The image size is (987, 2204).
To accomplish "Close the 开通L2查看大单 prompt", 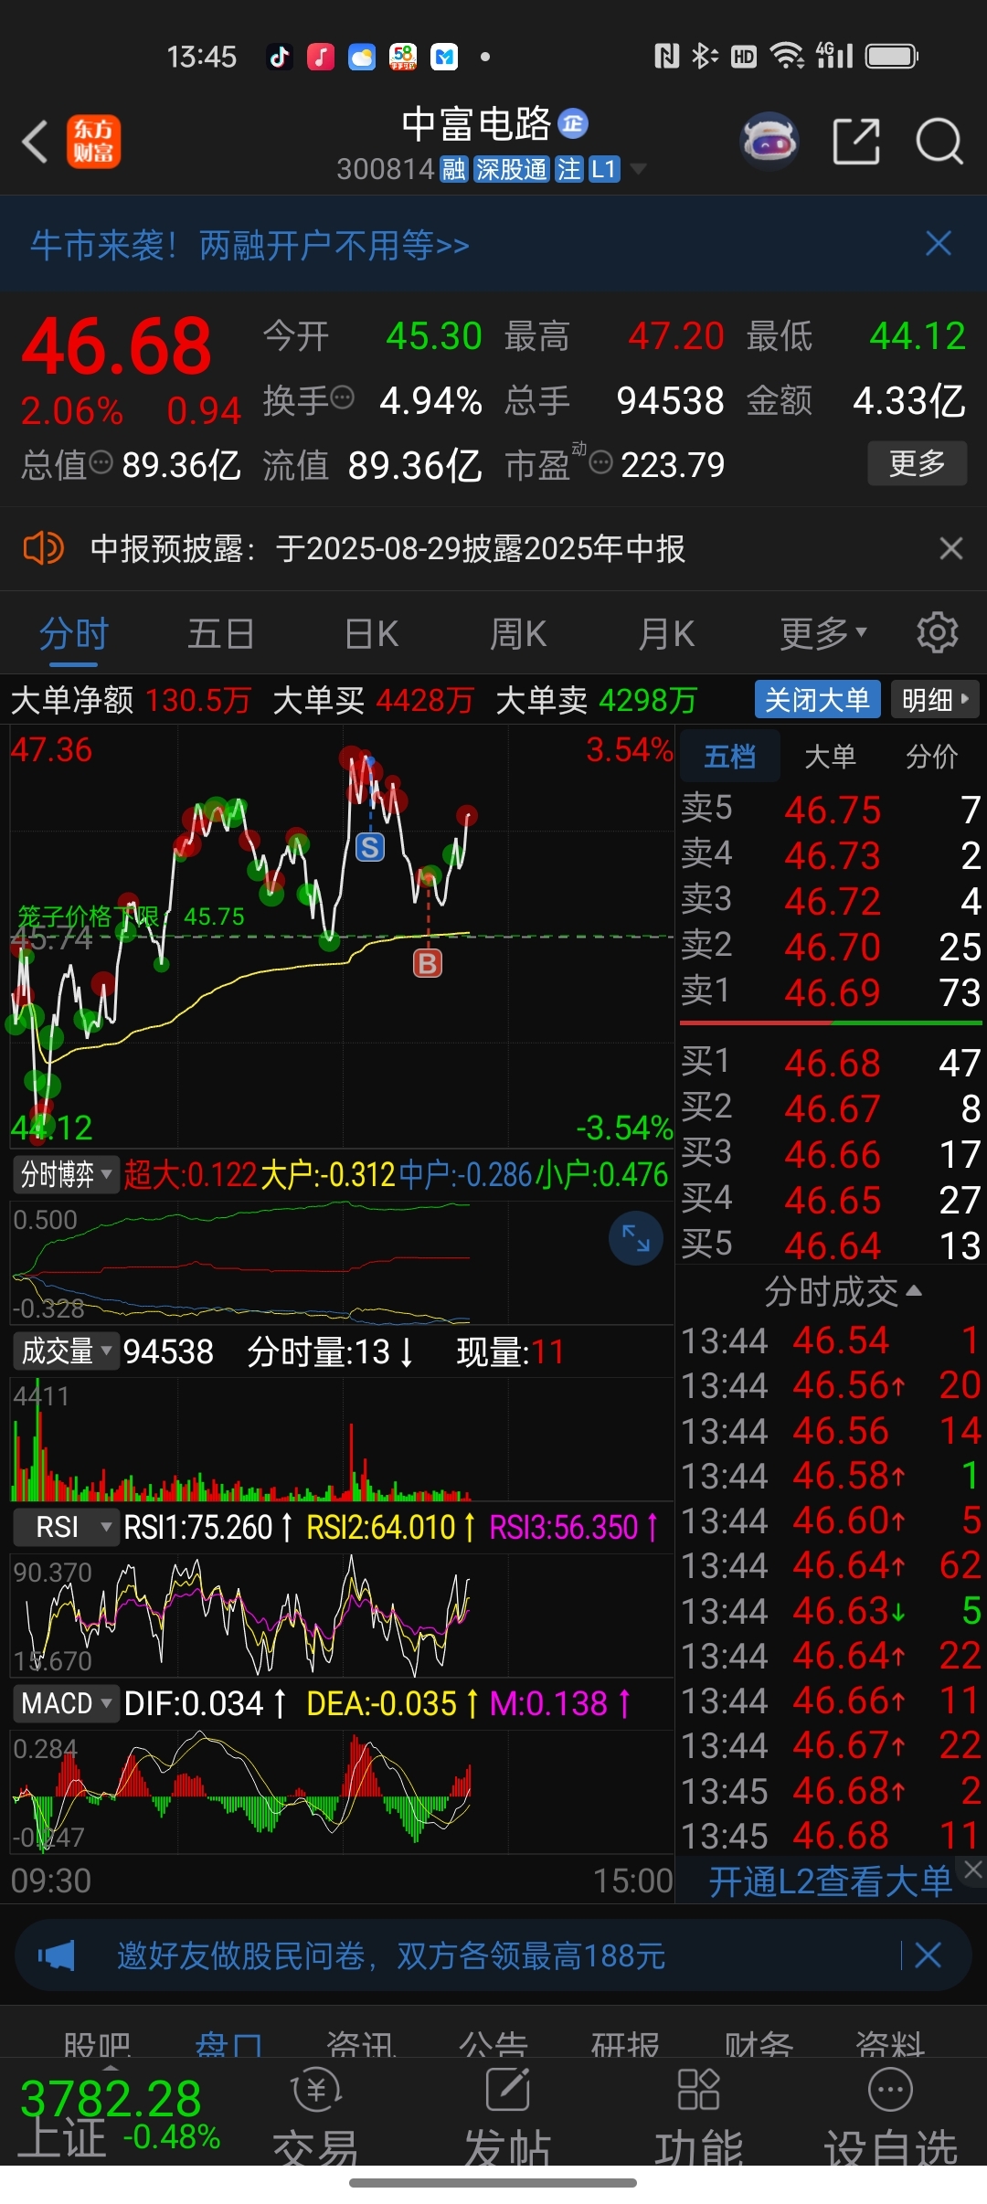I will 974,1870.
